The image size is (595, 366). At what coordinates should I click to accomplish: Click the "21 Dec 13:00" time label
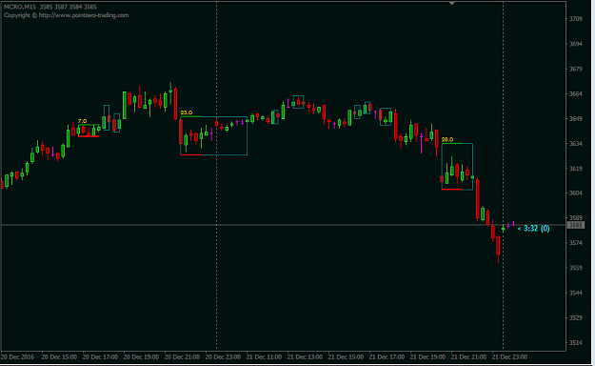point(305,356)
